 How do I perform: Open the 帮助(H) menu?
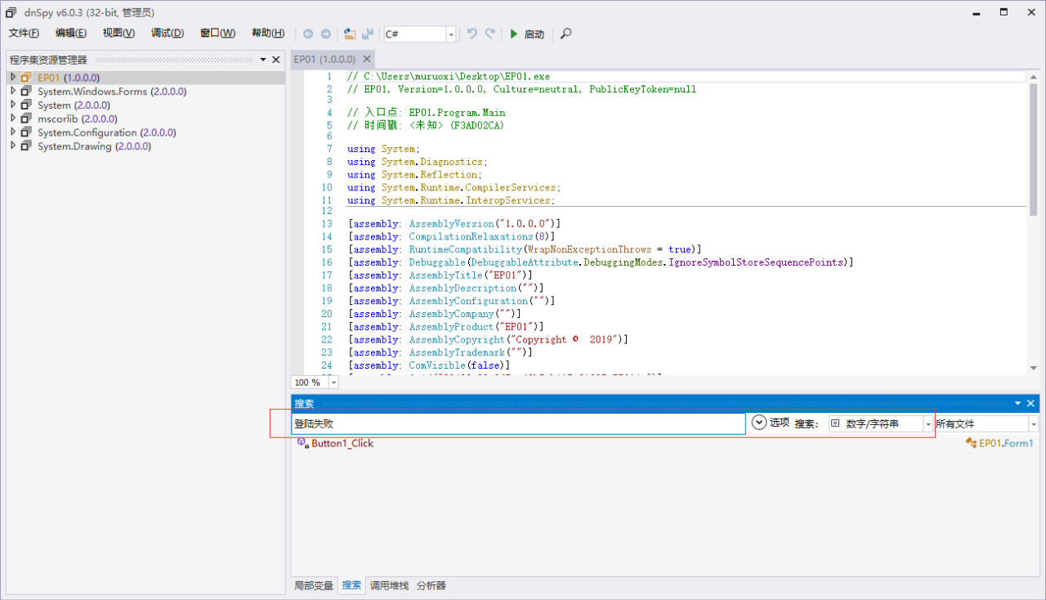coord(268,33)
